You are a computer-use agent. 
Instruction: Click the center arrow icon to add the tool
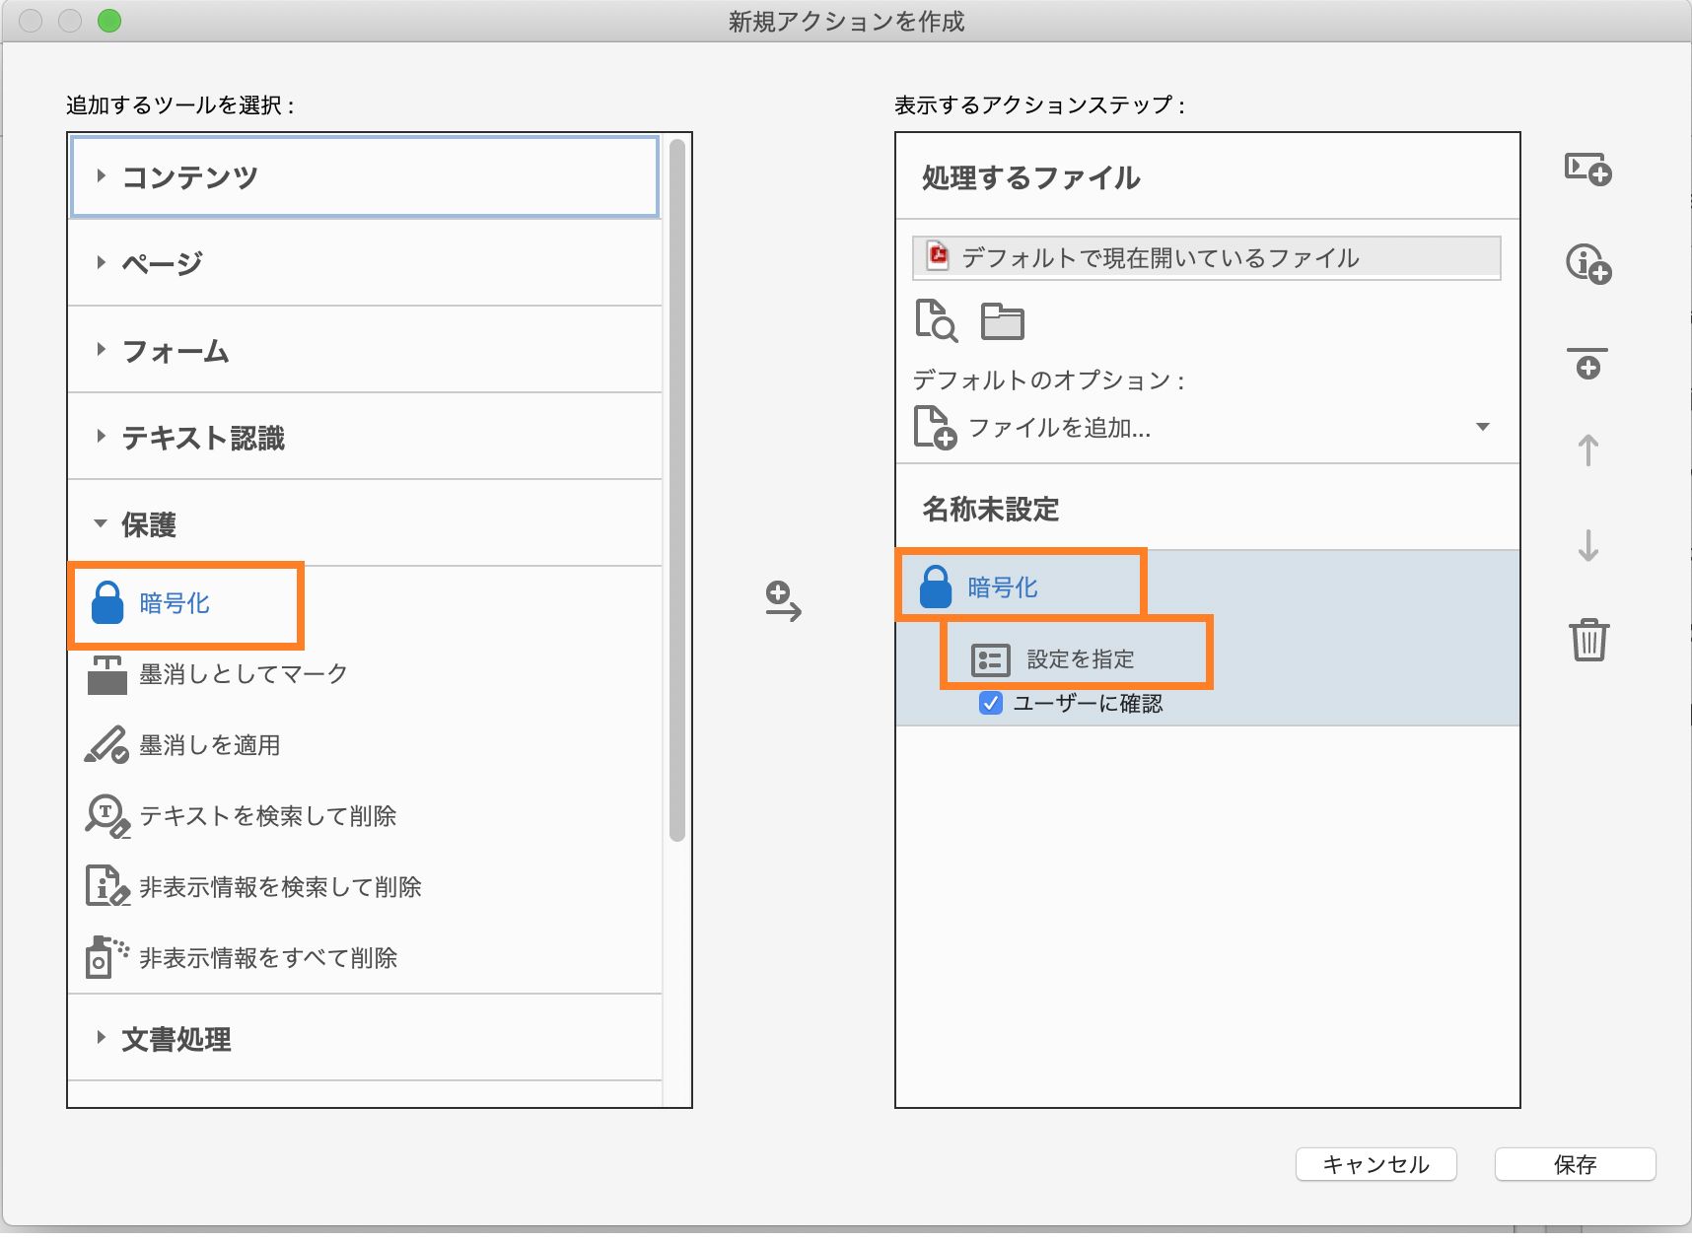coord(786,606)
